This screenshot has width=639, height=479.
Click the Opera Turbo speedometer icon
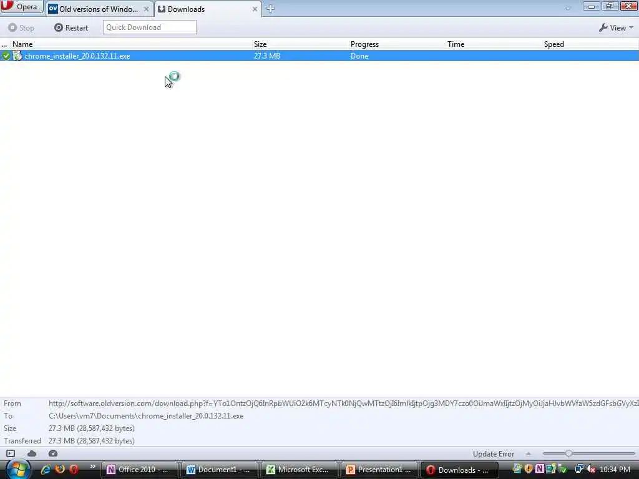[x=53, y=453]
